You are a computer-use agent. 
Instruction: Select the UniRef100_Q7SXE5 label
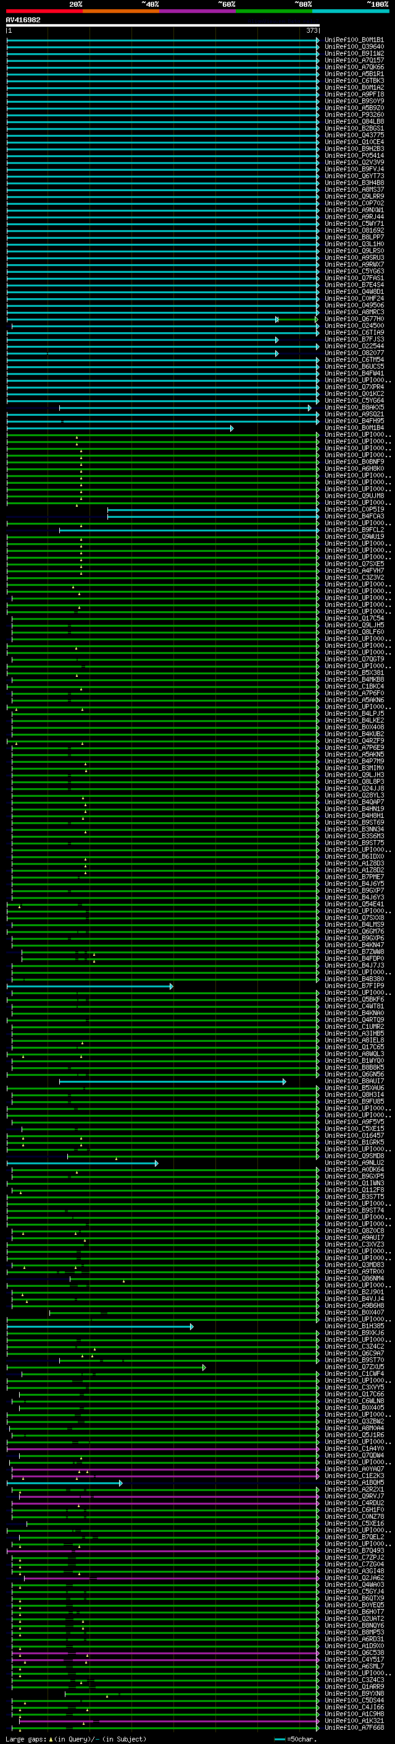354,564
